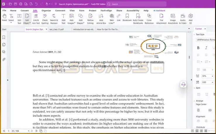Collapse the Split section
The image size is (216, 134).
coord(194,88)
